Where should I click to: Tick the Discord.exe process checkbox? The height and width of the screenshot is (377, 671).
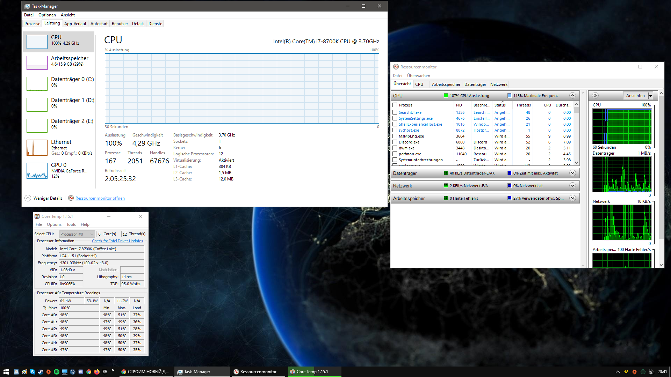click(x=395, y=142)
